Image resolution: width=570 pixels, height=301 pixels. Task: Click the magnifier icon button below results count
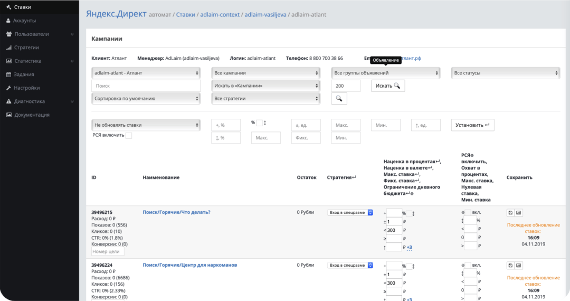[339, 98]
